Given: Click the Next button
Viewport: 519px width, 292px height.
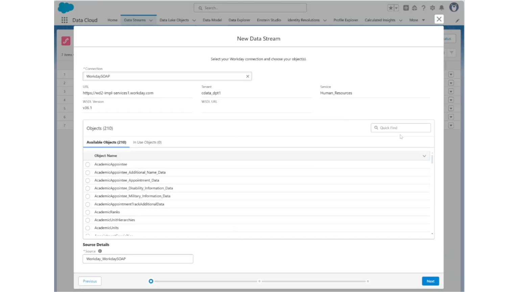Looking at the screenshot, I should 430,281.
